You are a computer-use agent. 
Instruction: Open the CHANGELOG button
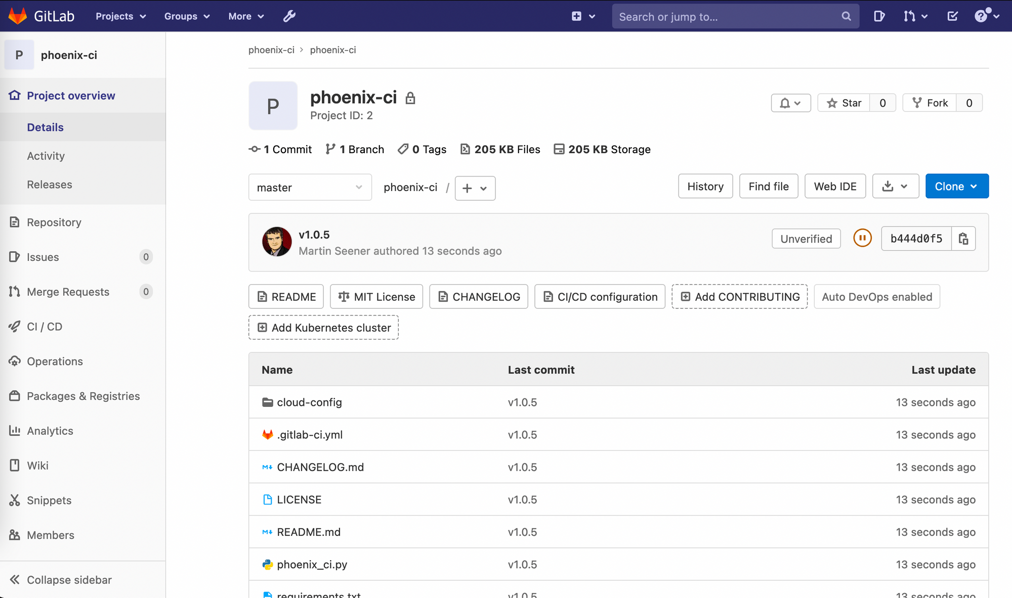[x=479, y=297]
